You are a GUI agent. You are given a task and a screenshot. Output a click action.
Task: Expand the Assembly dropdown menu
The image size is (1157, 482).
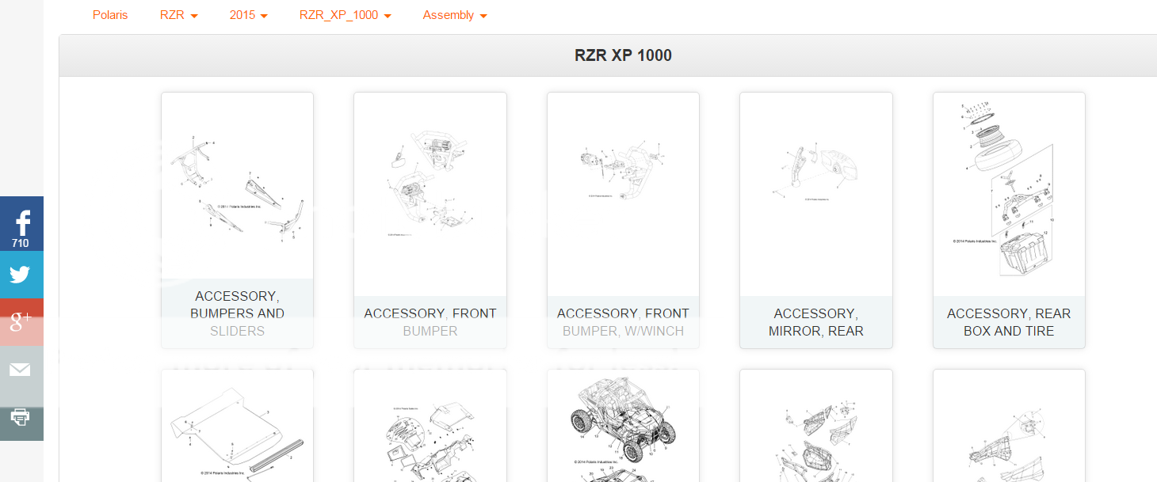[455, 15]
